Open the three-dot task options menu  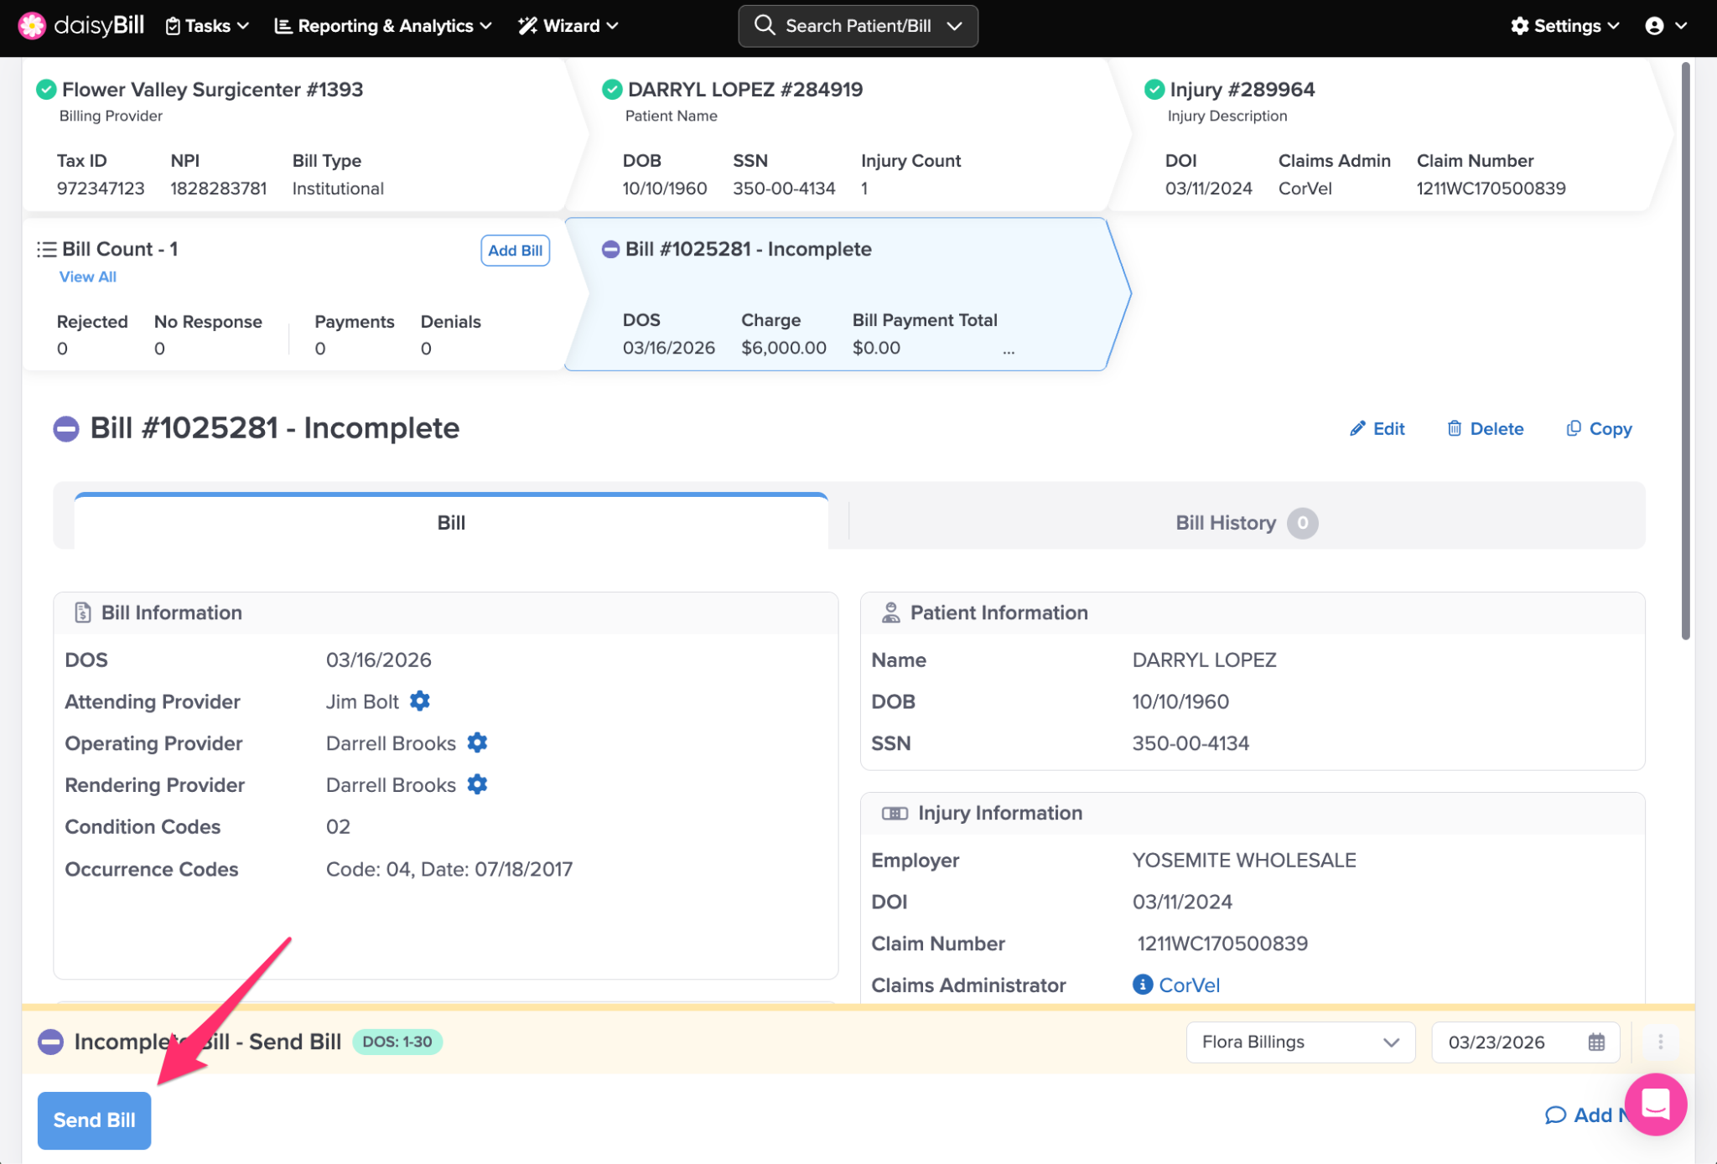[x=1660, y=1042]
